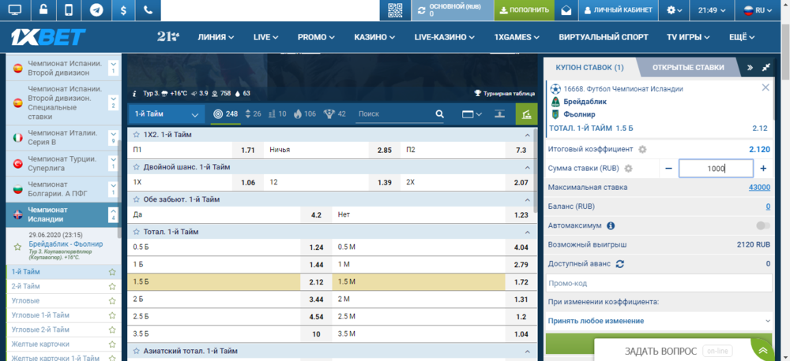Open the ВИРТУАЛЬНЫЙ СПОРТ menu item
Image resolution: width=790 pixels, height=361 pixels.
coord(604,37)
